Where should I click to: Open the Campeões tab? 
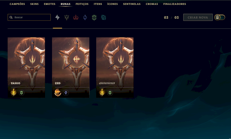point(17,4)
